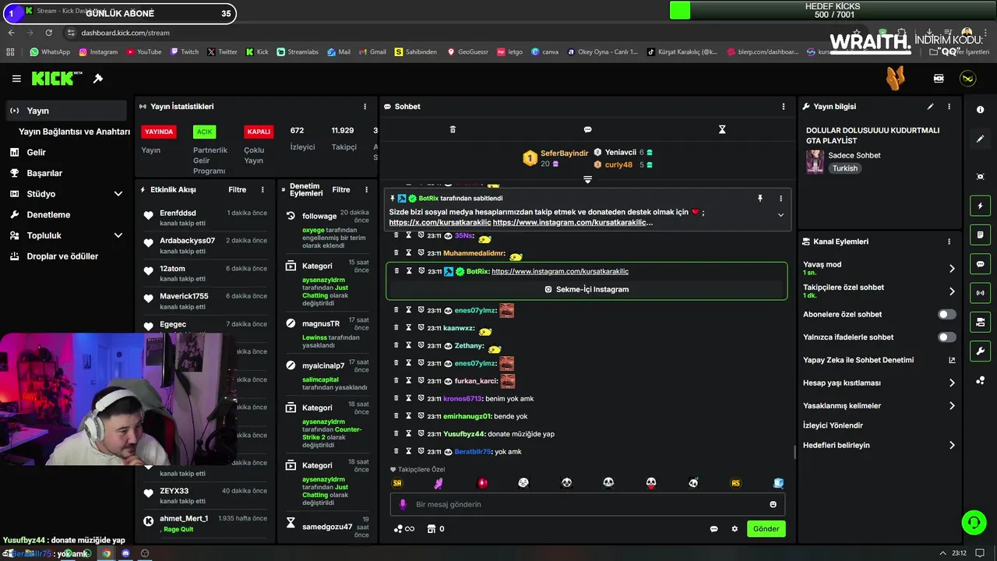This screenshot has width=997, height=561.
Task: Edit stream info with pencil in Yayın bilgisi
Action: click(930, 107)
